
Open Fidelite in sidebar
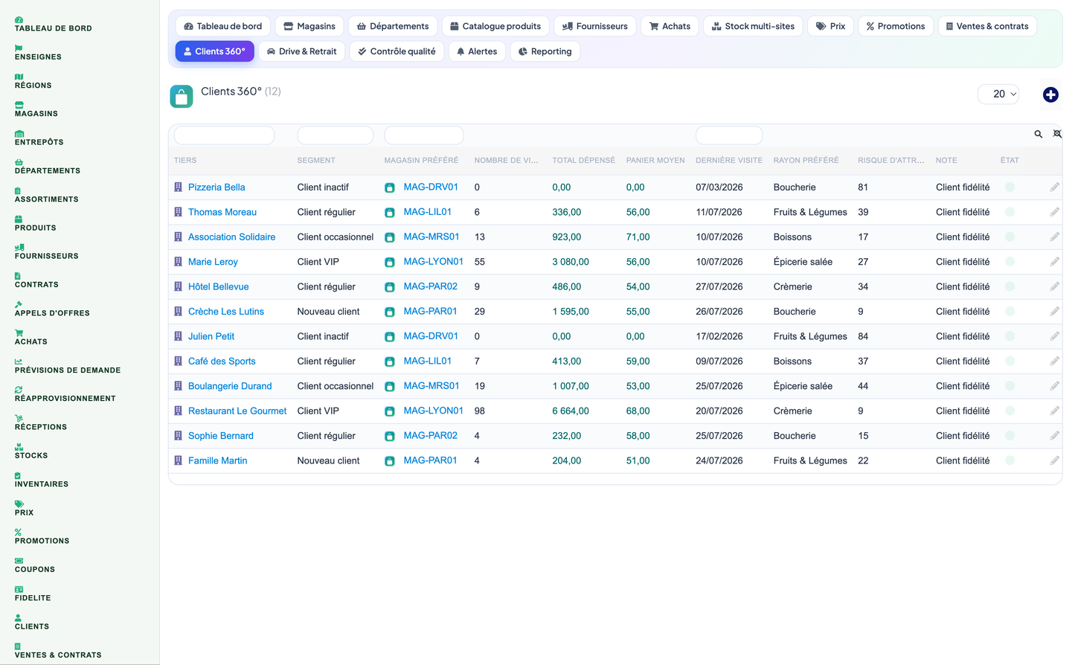(x=33, y=594)
